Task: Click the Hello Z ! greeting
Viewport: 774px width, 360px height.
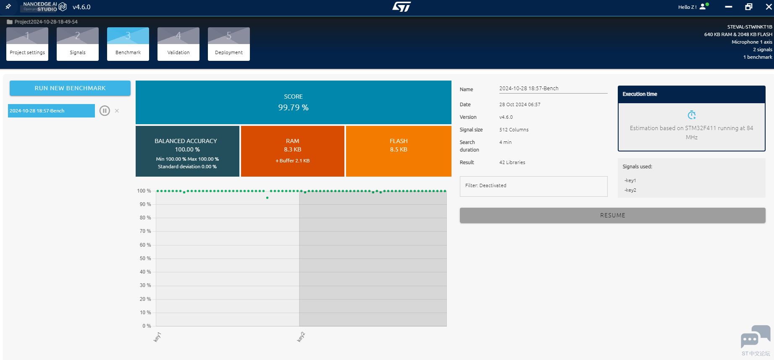Action: click(x=687, y=7)
